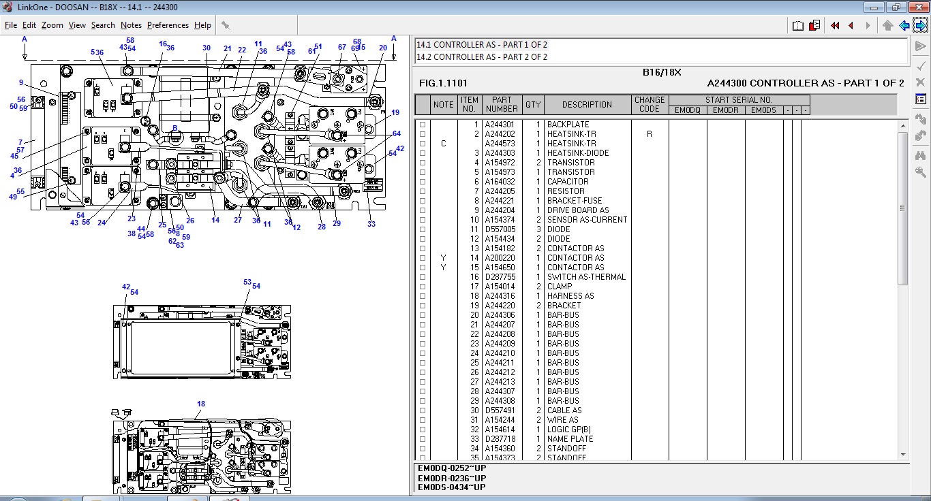
Task: Open the Preferences menu
Action: (x=168, y=25)
